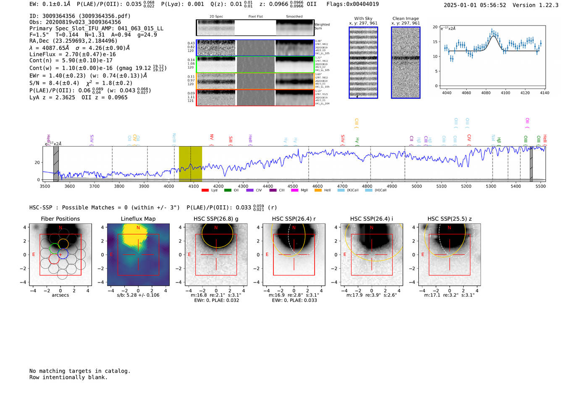The image size is (588, 400).
Task: Click the m:16.8 re:2.1" label under g cutout
Action: pos(216,295)
